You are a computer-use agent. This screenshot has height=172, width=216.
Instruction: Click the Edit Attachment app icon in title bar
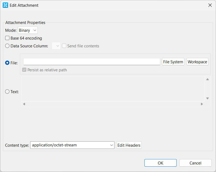pyautogui.click(x=5, y=5)
